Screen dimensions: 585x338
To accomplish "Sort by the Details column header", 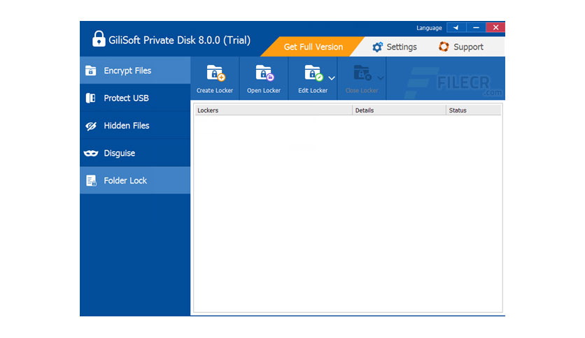I will point(399,110).
